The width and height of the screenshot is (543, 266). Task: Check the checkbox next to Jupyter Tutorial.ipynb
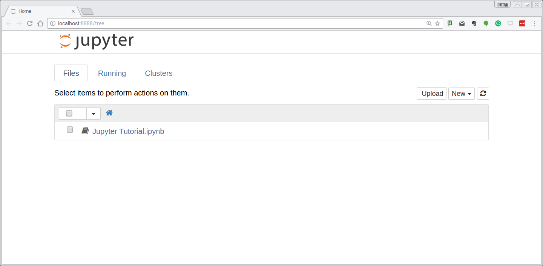(x=70, y=129)
